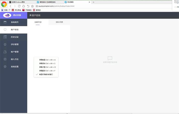This screenshot has height=114, width=179.
Task: Open 接入方法 in the sidebar
Action: (x=14, y=59)
